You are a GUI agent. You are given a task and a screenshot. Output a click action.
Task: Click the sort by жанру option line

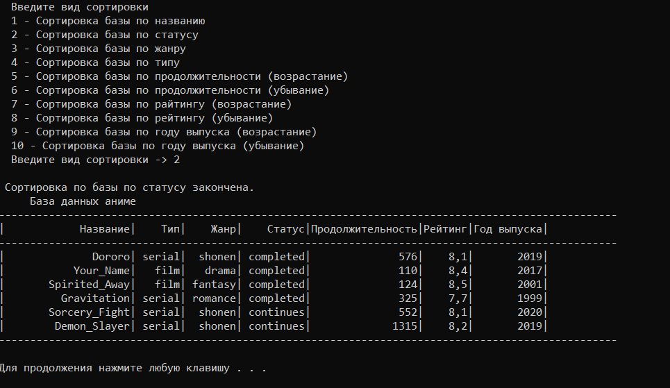pos(99,49)
